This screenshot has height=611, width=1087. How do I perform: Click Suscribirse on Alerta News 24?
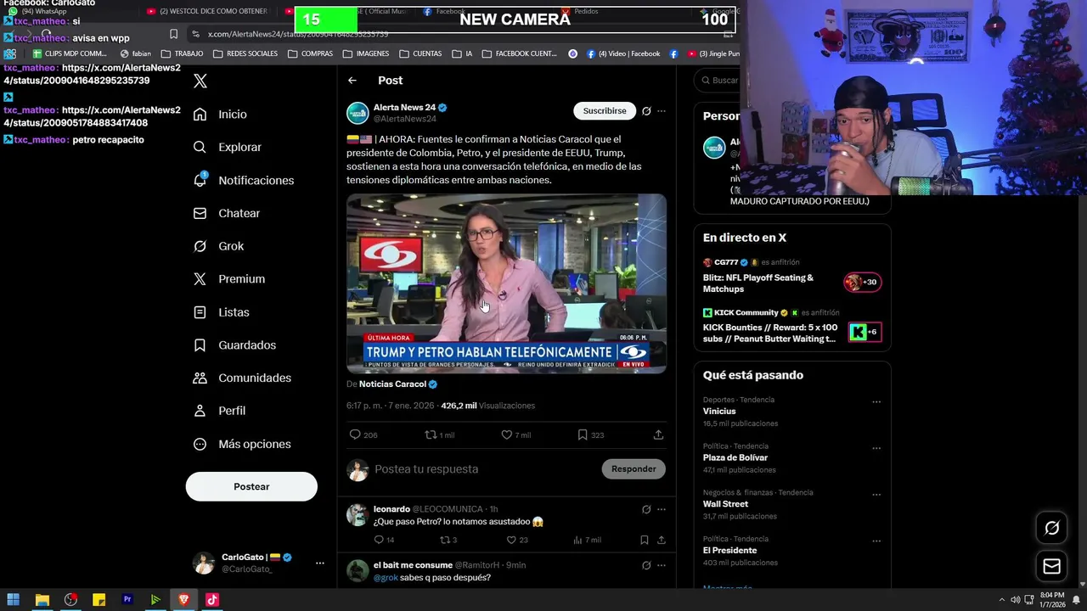tap(605, 111)
